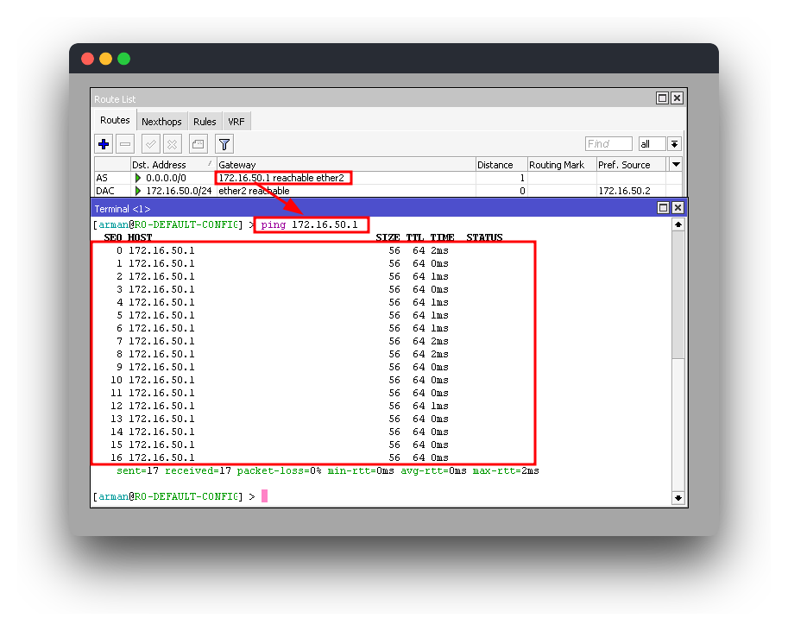
Task: Switch to the Nexthops tab
Action: click(x=161, y=122)
